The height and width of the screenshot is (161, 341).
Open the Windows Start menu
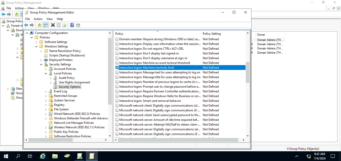(x=6, y=156)
